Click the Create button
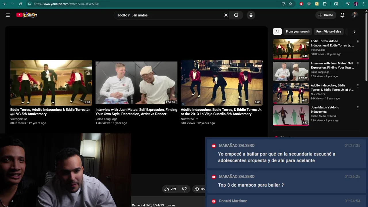This screenshot has width=368, height=207. [x=326, y=15]
